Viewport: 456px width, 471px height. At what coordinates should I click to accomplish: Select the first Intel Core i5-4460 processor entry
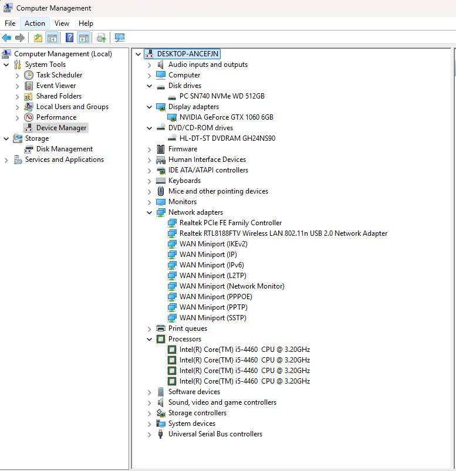[x=244, y=350]
